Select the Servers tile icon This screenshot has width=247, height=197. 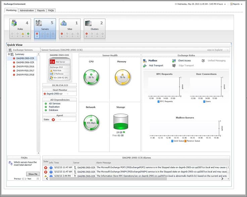coord(39,23)
